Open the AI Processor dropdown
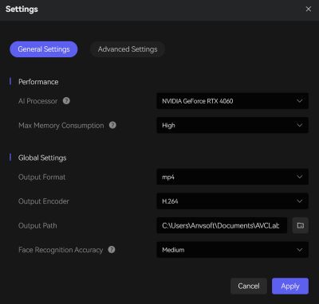319x304 pixels. coord(233,101)
